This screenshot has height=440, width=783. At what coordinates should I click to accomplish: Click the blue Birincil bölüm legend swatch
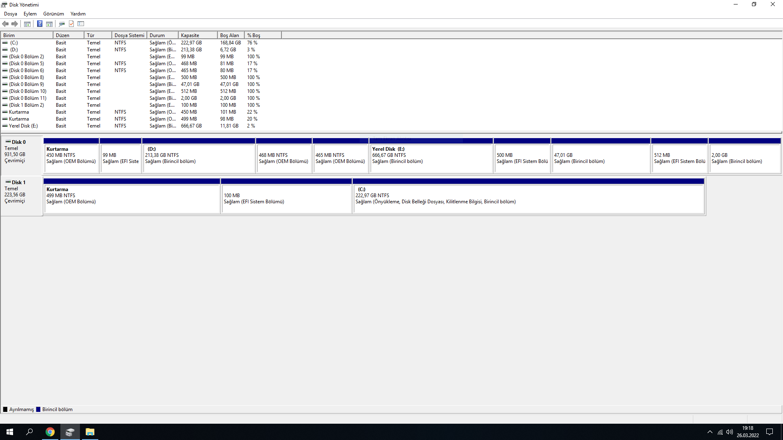[x=38, y=409]
